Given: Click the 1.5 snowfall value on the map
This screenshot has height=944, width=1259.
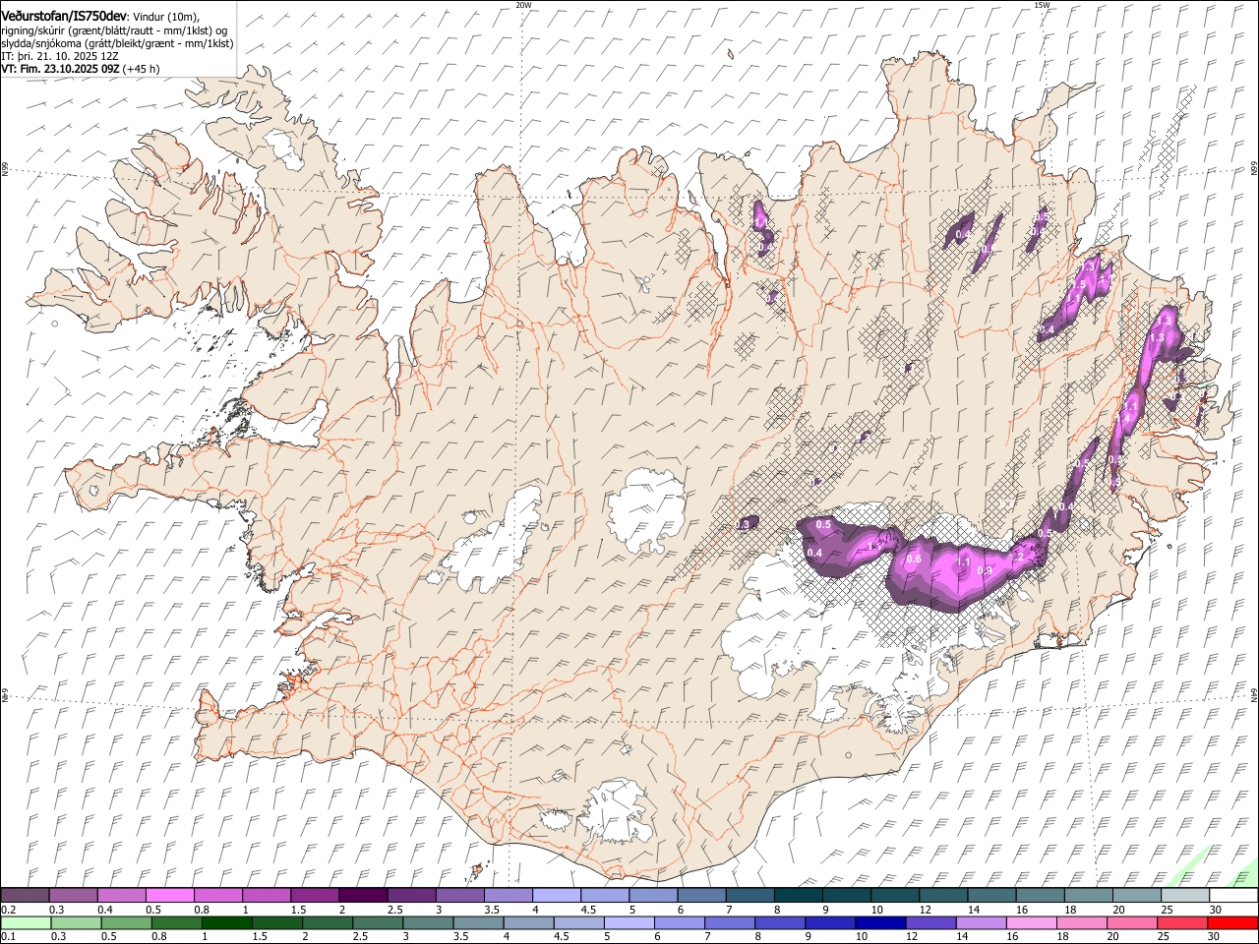Looking at the screenshot, I should pyautogui.click(x=1078, y=285).
